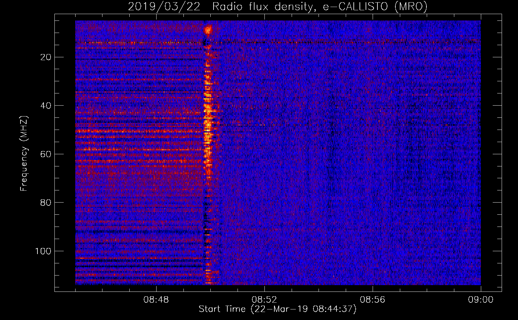Click the '08:52' time tick label

264,300
